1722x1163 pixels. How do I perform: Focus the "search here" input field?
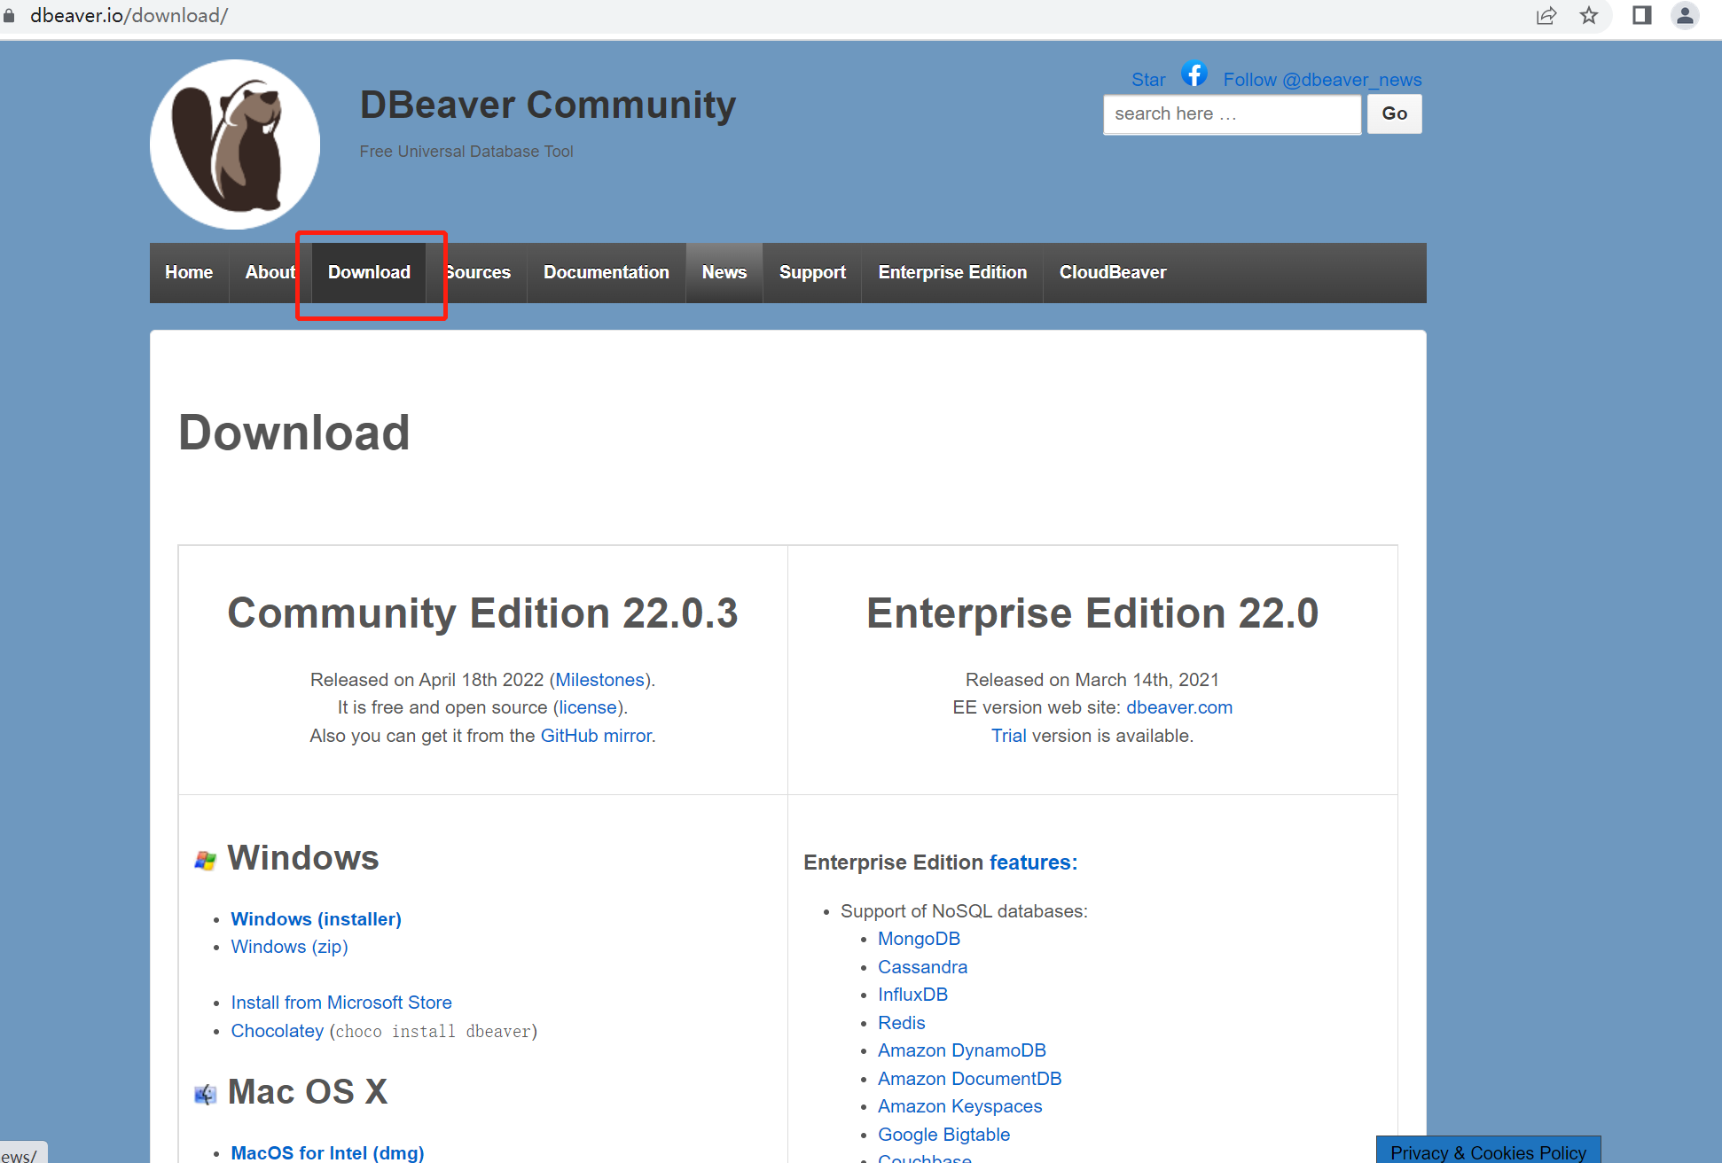click(1231, 114)
